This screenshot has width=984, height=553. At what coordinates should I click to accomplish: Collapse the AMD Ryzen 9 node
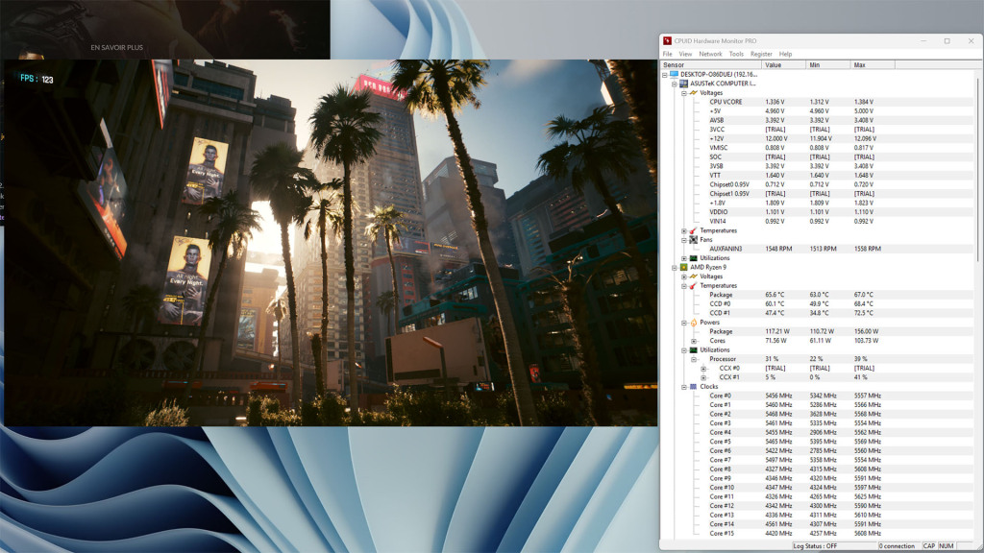[675, 267]
